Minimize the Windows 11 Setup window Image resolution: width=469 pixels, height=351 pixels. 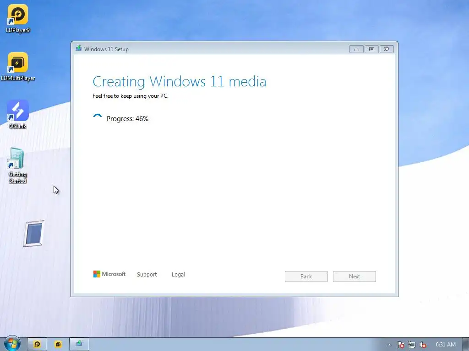coord(356,49)
